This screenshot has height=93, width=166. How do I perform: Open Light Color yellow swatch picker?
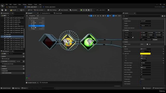pos(145,54)
